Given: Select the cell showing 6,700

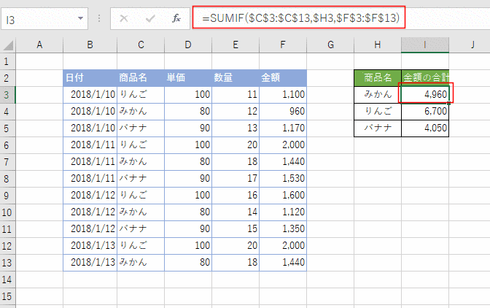Looking at the screenshot, I should pyautogui.click(x=424, y=111).
